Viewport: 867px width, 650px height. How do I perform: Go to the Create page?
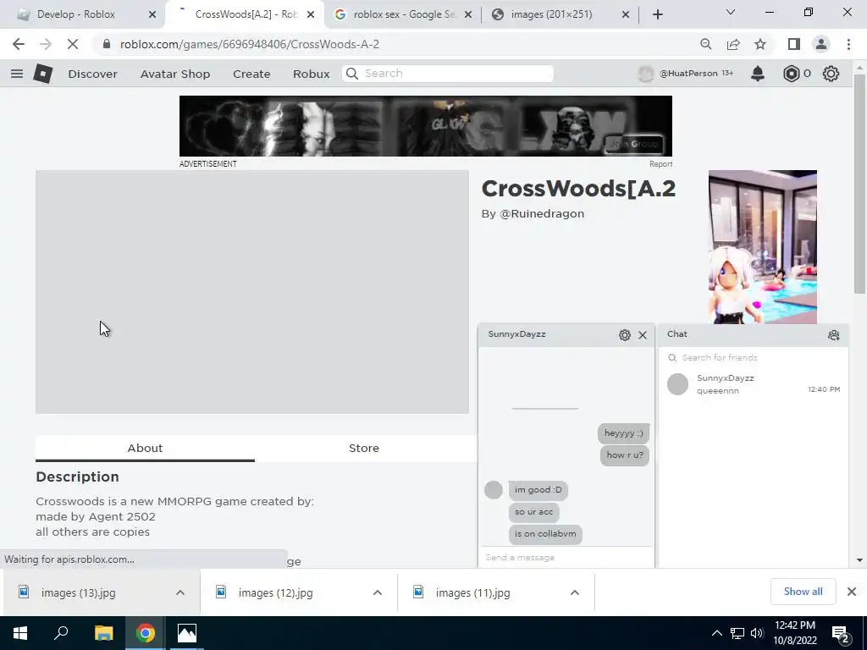(x=251, y=74)
